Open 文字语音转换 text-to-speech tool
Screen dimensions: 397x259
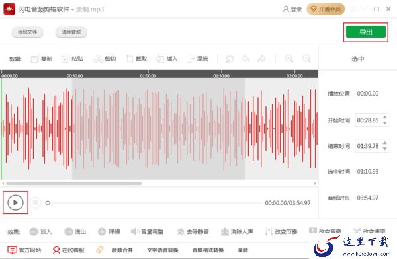(163, 250)
